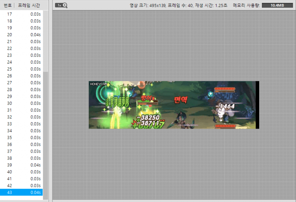Viewport: 296px width, 202px height.
Task: Select frame 41 row
Action: (x=22, y=179)
